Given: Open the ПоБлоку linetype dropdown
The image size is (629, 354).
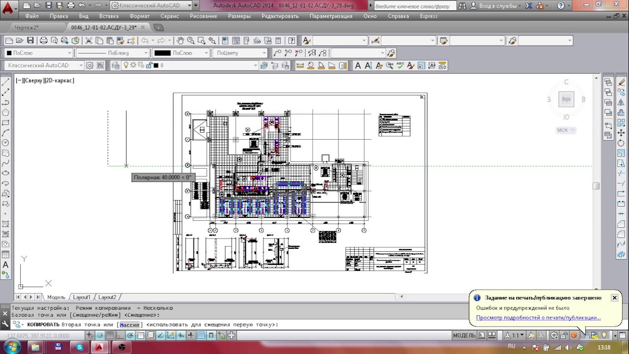Looking at the screenshot, I should [113, 53].
